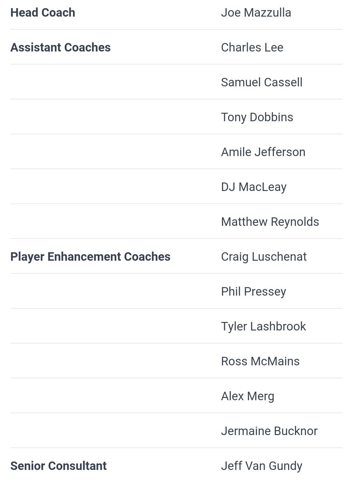Select Joe Mazzulla name
Image resolution: width=352 pixels, height=482 pixels.
tap(256, 13)
